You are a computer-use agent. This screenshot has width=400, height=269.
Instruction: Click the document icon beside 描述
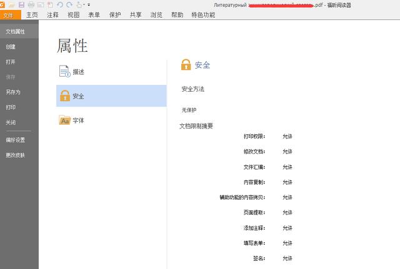[x=65, y=71]
